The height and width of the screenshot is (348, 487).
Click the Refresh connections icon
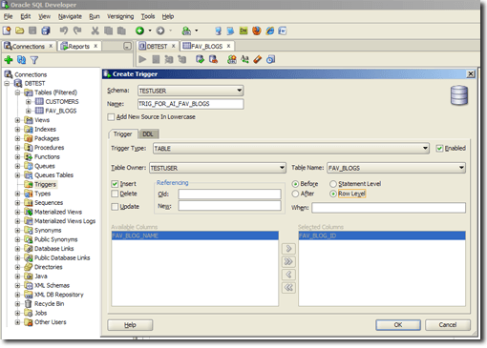(x=21, y=60)
